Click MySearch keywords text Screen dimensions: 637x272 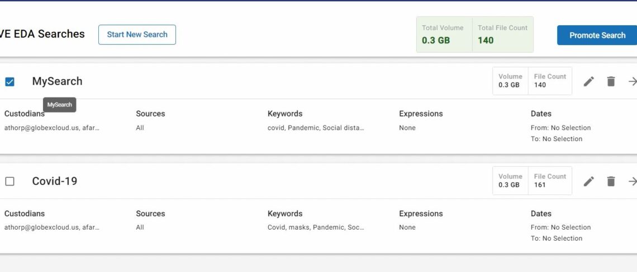tap(316, 128)
